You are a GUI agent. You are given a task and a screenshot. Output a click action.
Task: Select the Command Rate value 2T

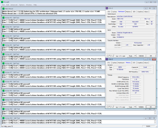pyautogui.click(x=136, y=93)
